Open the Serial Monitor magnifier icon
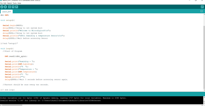 click(x=202, y=7)
